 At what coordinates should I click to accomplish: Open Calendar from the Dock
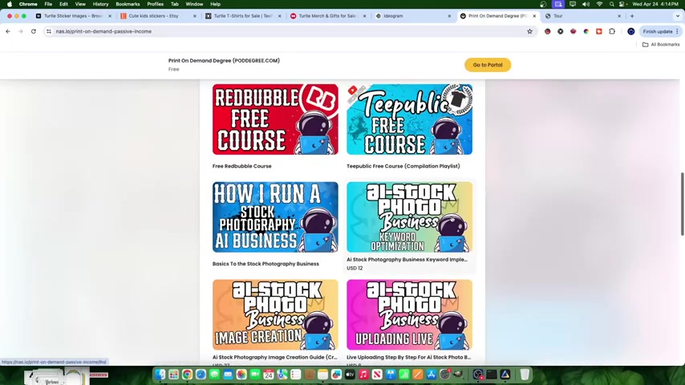click(x=268, y=375)
